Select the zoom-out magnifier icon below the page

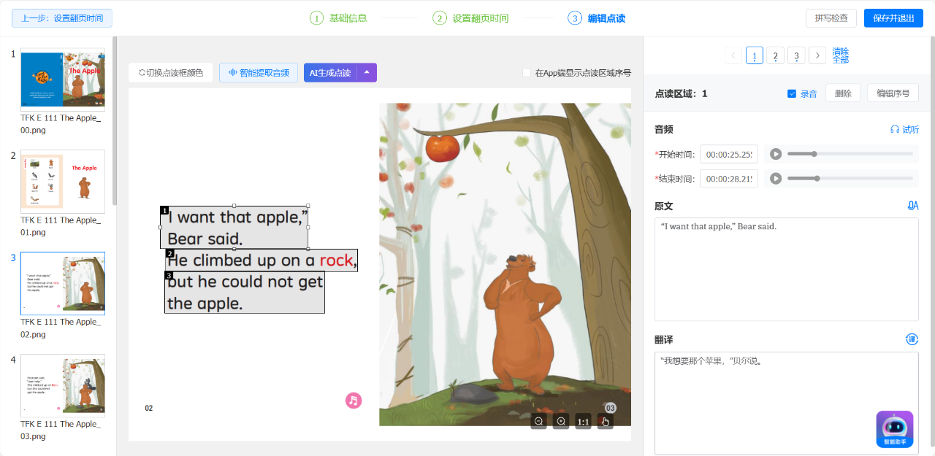click(x=539, y=421)
